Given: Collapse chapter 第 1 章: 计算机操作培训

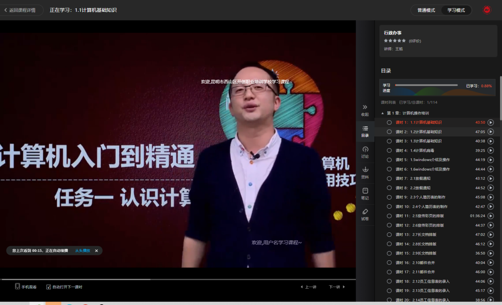Looking at the screenshot, I should click(382, 113).
